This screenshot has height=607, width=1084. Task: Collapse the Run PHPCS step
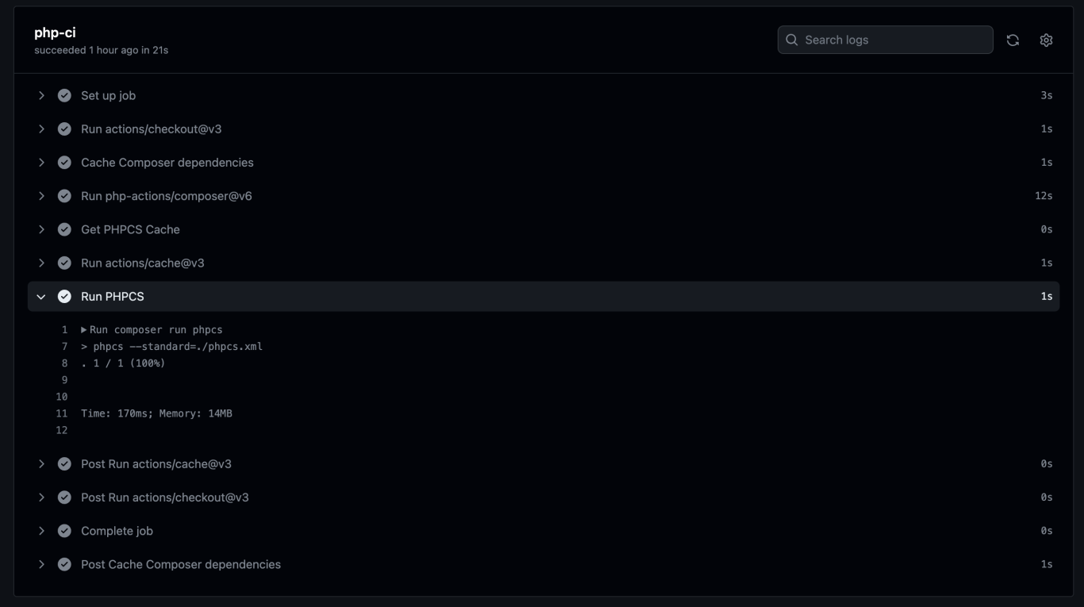point(41,296)
